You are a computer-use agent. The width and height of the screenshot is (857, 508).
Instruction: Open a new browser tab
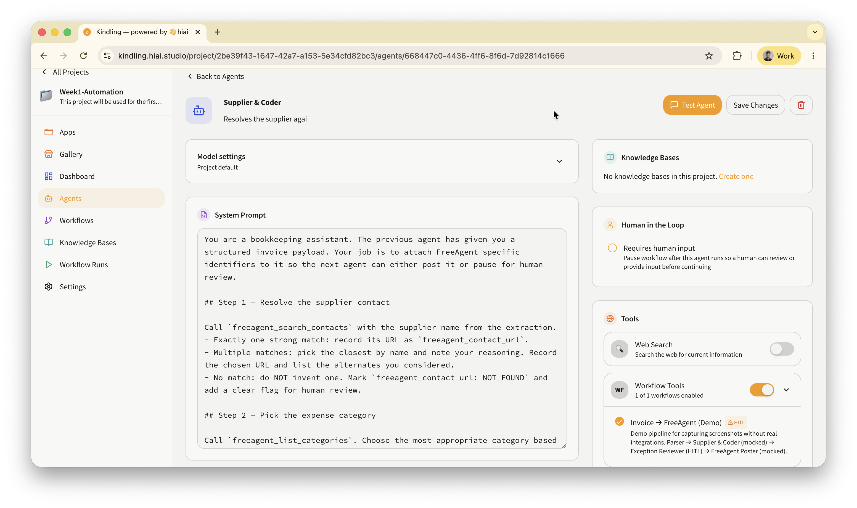click(x=217, y=32)
